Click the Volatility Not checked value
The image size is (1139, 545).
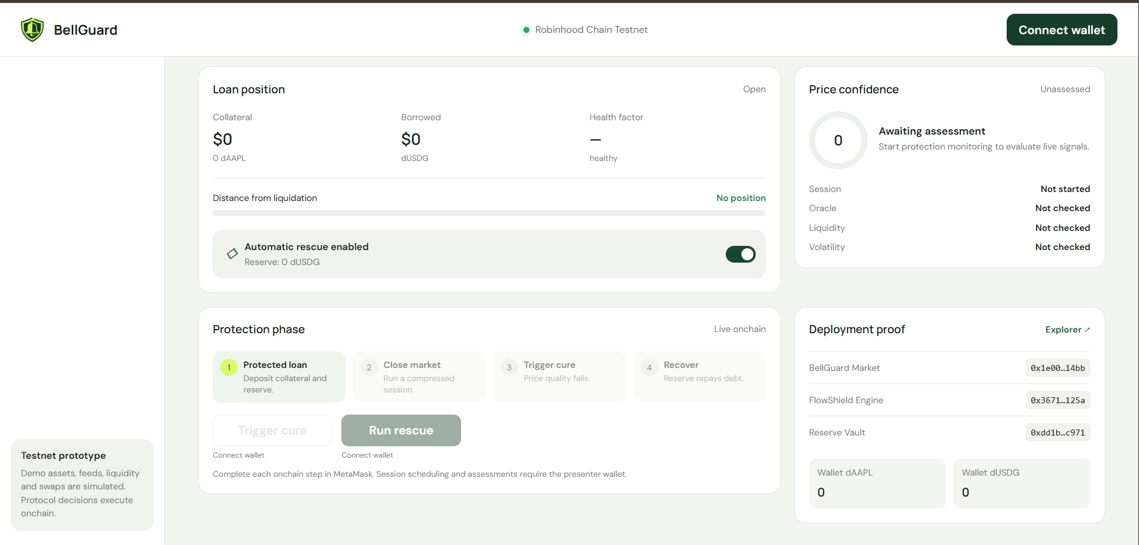[x=1062, y=247]
